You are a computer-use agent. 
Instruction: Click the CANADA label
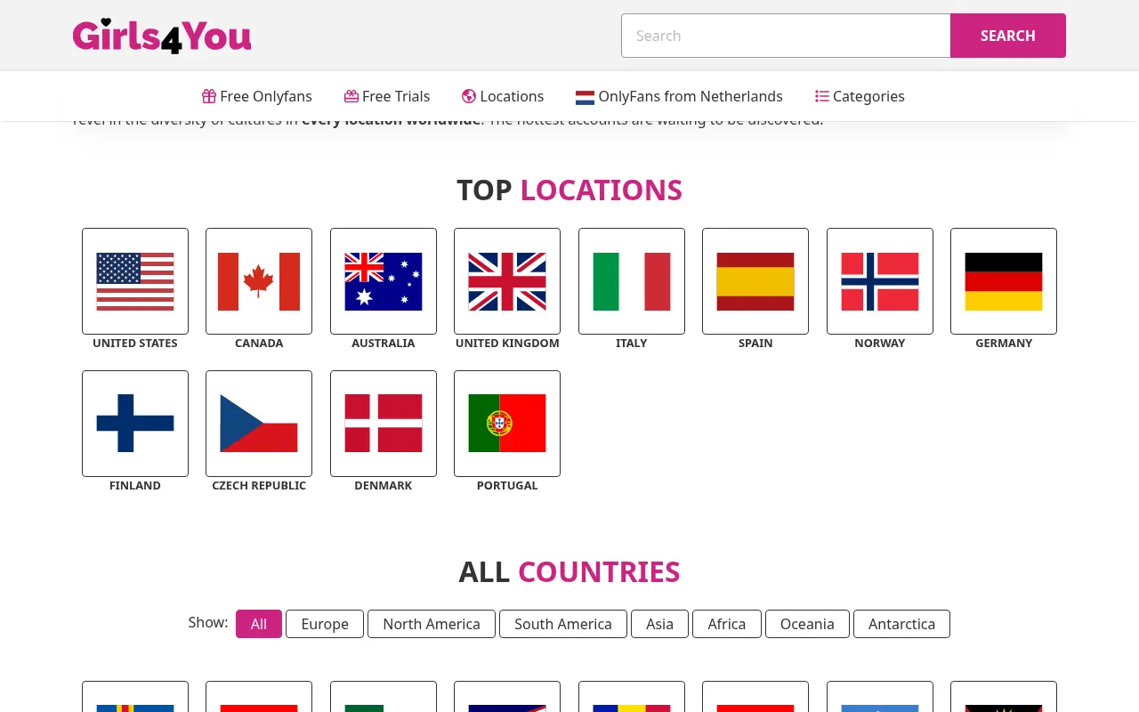click(x=259, y=344)
